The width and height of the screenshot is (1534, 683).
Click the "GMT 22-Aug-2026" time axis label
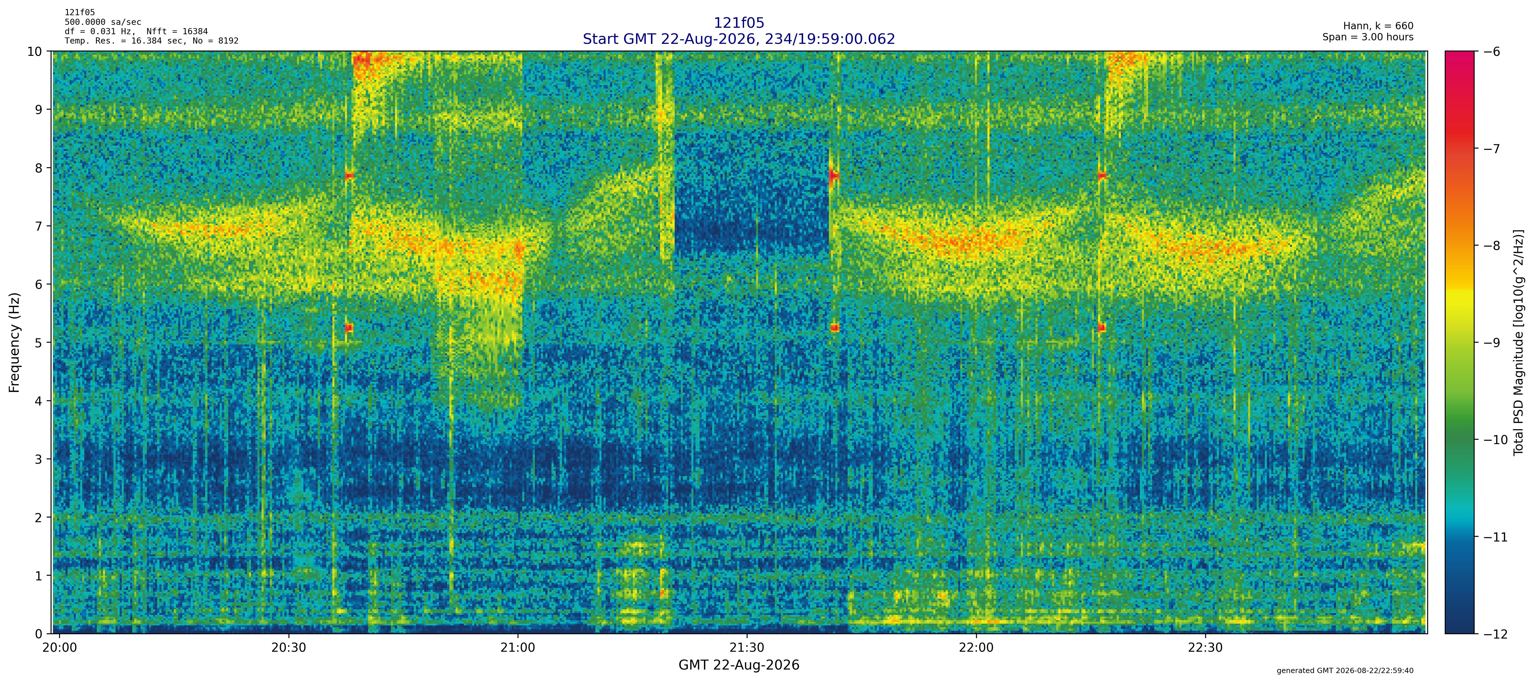pyautogui.click(x=738, y=665)
